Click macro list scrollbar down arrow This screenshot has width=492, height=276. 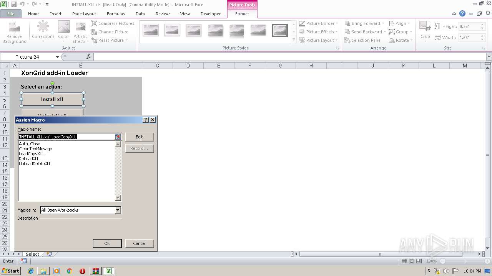[x=118, y=198]
